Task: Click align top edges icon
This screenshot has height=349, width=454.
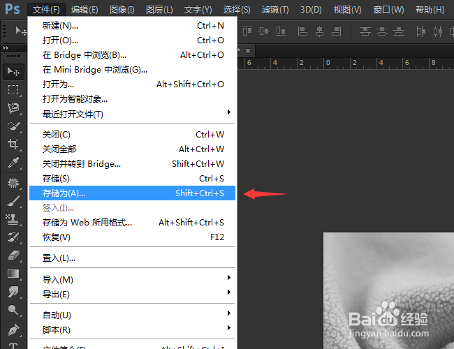Action: point(247,31)
